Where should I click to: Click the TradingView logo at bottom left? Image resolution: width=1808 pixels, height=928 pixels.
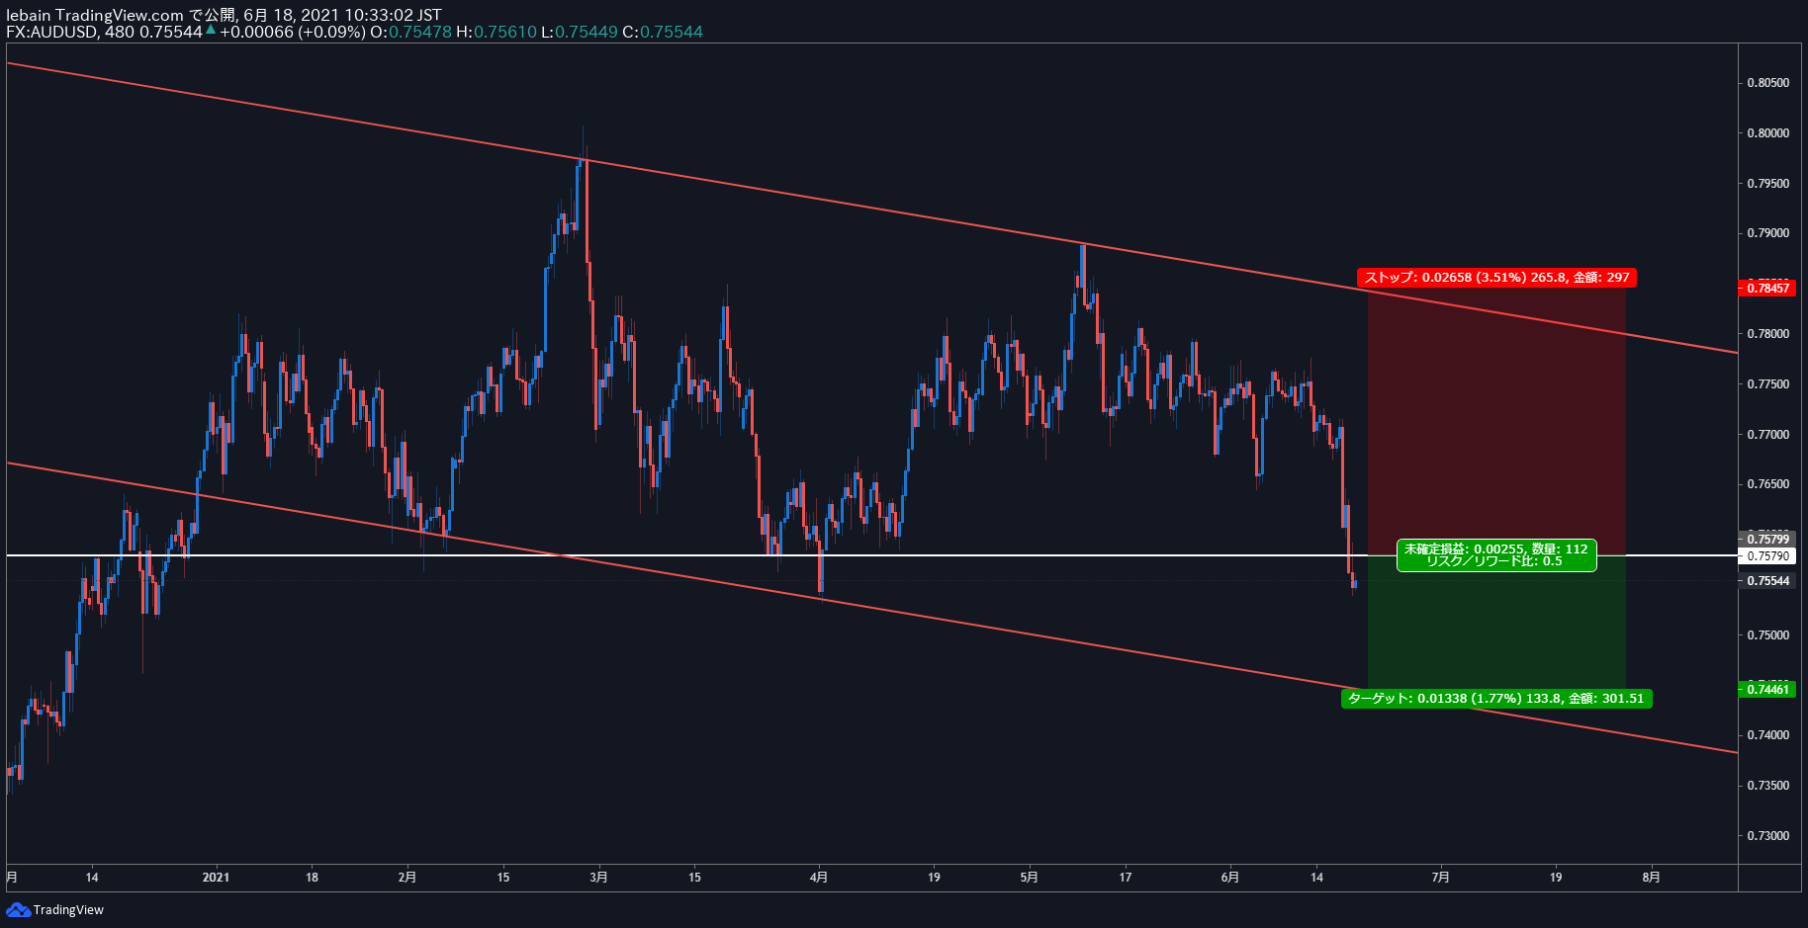point(54,909)
